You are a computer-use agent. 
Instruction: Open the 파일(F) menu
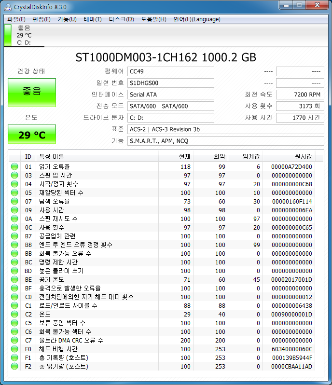pos(16,19)
